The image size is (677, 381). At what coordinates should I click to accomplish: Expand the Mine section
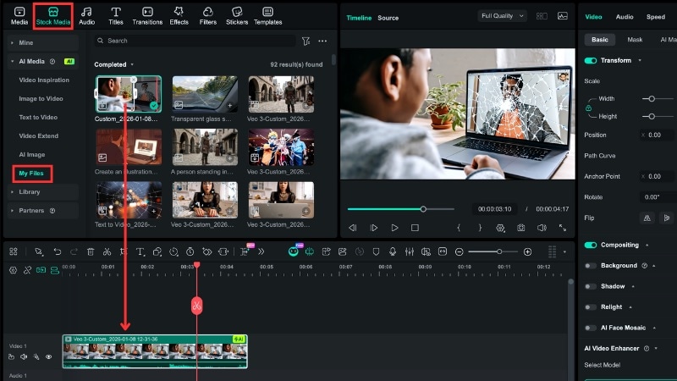[42, 43]
